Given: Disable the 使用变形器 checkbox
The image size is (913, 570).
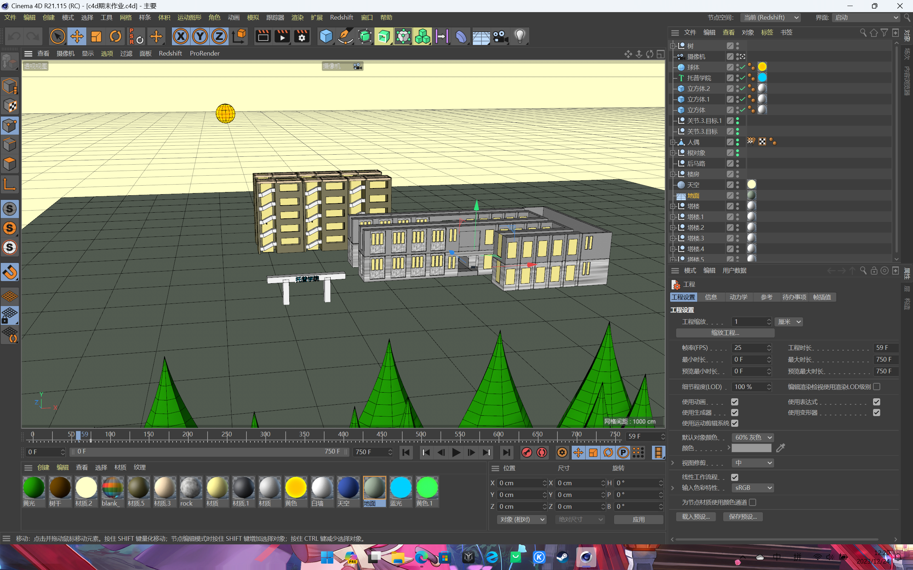Looking at the screenshot, I should (x=876, y=413).
